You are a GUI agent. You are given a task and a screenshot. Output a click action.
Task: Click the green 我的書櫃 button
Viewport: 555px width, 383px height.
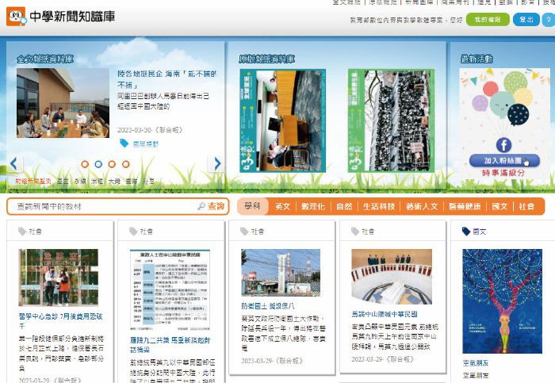488,20
